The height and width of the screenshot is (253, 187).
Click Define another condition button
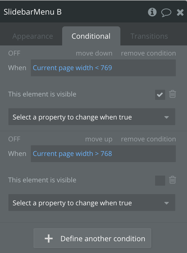pos(92,238)
